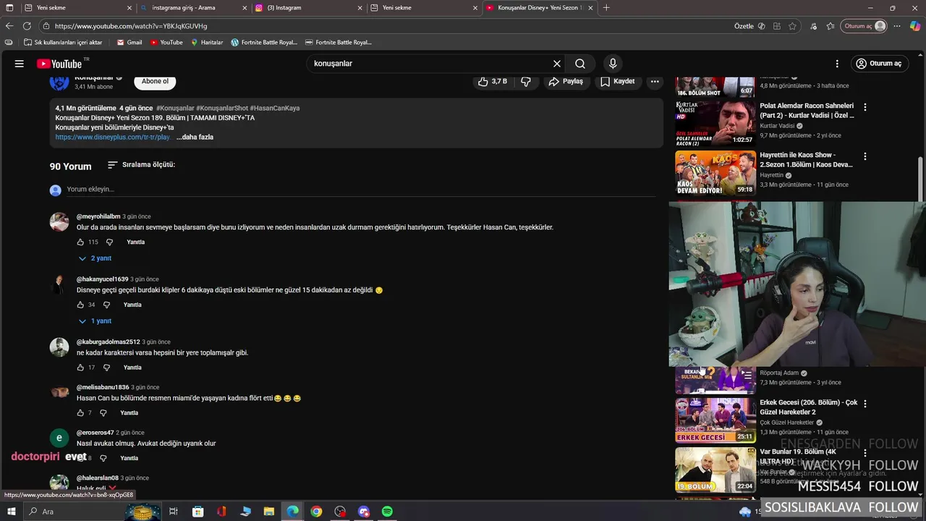Screen dimensions: 926x521
Task: Like the comment by @hakanyucel1639
Action: 80,305
